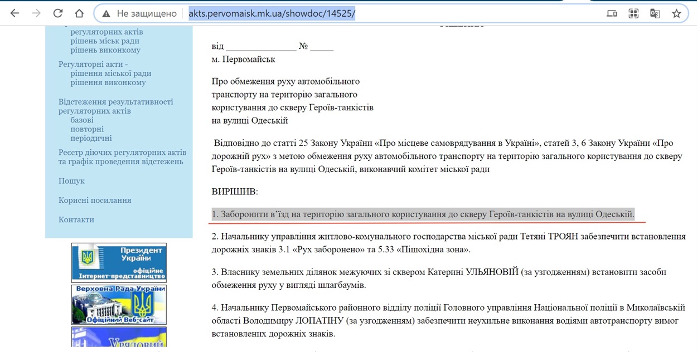697x352 pixels.
Task: Click the browser forward arrow
Action: coord(36,13)
